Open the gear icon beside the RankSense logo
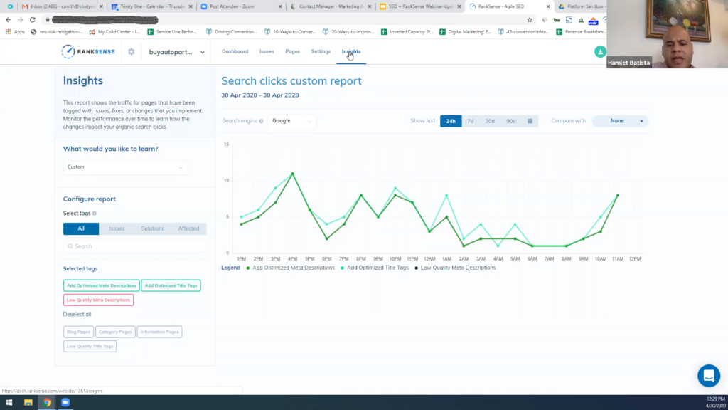728x410 pixels. [x=132, y=51]
